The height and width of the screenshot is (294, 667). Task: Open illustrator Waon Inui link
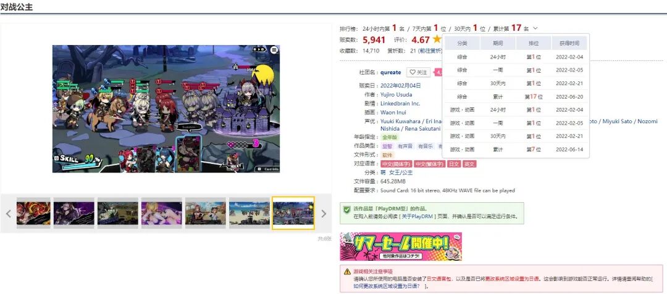coord(393,112)
